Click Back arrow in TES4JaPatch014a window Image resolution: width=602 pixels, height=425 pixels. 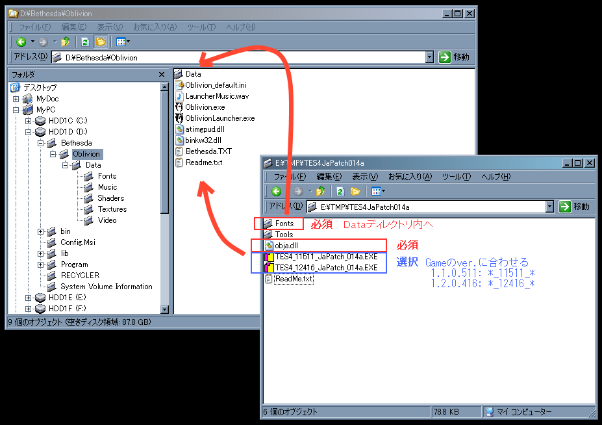point(276,191)
